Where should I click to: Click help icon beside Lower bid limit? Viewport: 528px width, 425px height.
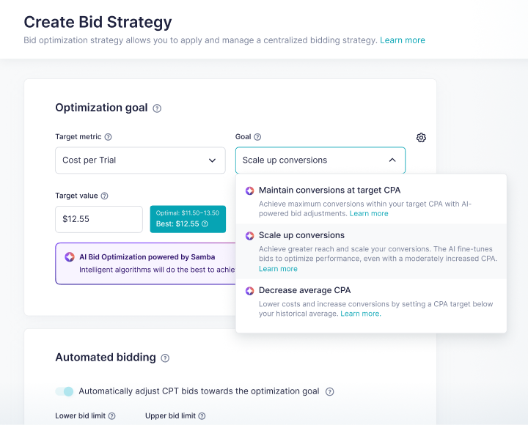point(112,416)
